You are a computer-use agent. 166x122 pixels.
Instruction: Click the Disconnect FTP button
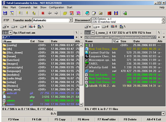point(82,20)
